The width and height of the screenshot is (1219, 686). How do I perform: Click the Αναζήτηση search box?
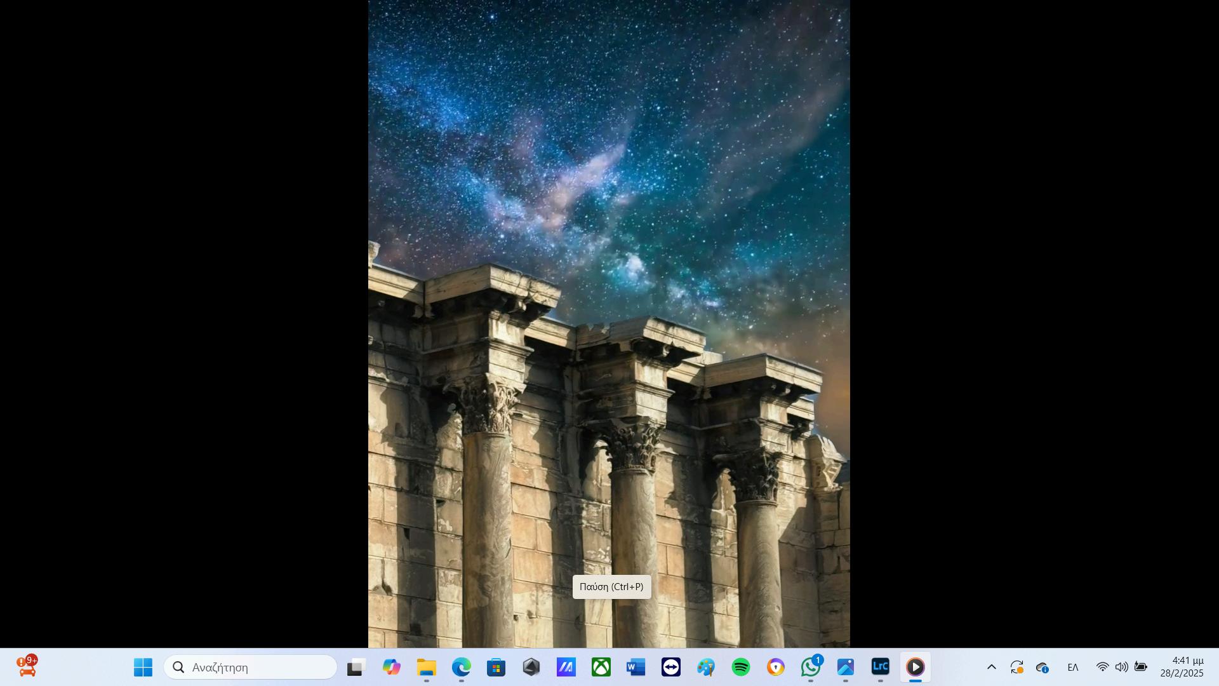(x=250, y=667)
